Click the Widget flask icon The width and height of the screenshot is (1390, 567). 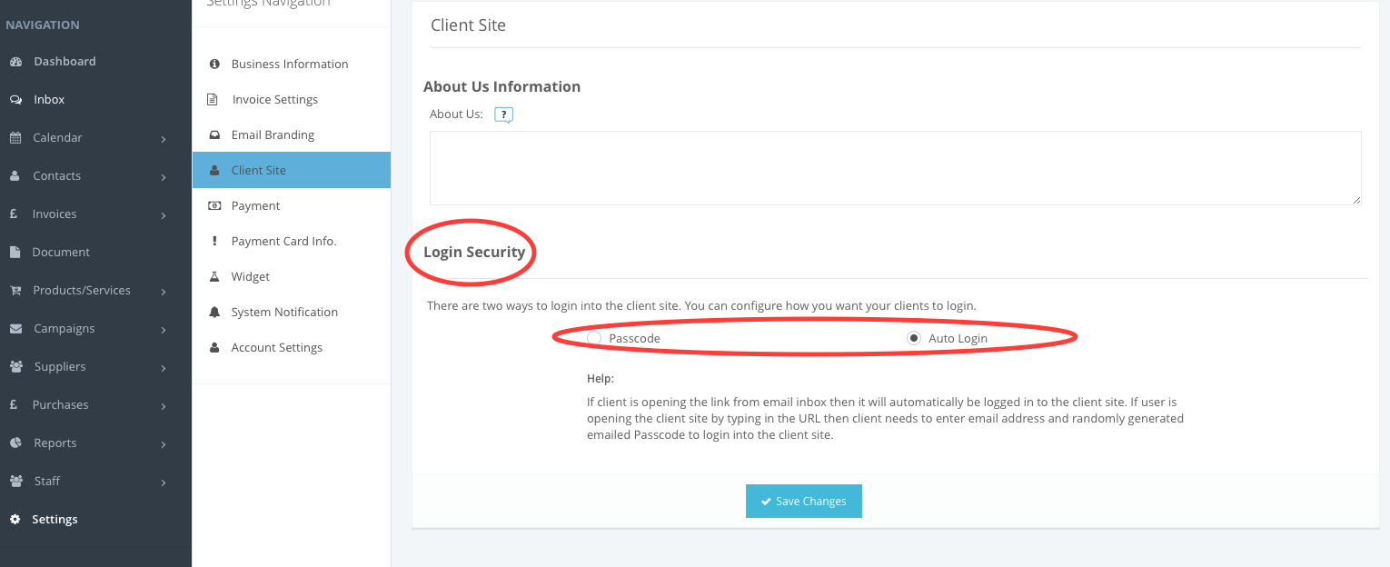coord(214,277)
